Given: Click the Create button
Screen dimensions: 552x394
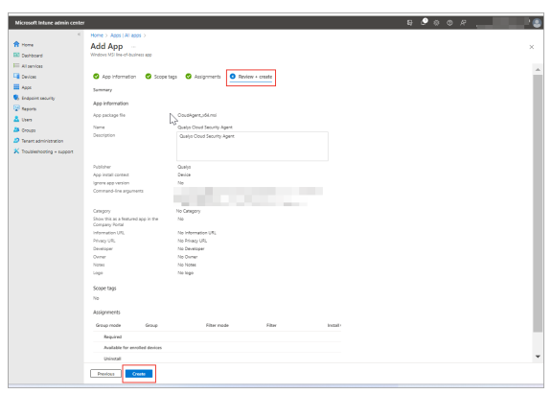Looking at the screenshot, I should coord(139,374).
